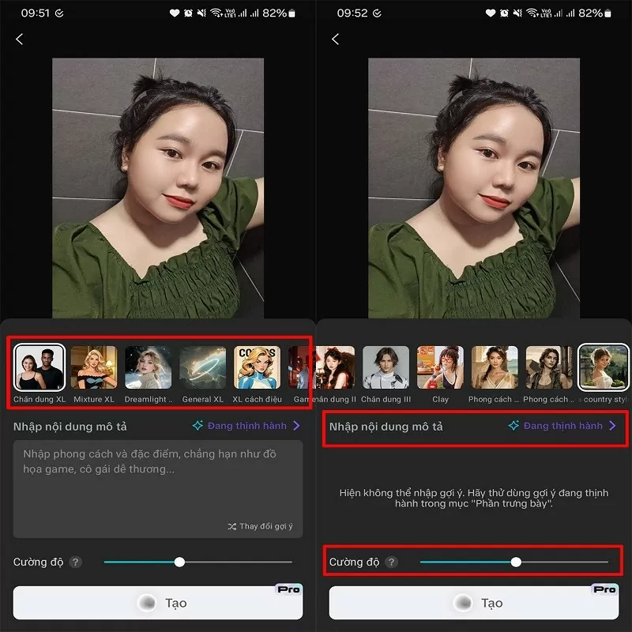Tap the shuffle icon beside Thay đổi gợi ý
The width and height of the screenshot is (632, 632).
coord(231,526)
